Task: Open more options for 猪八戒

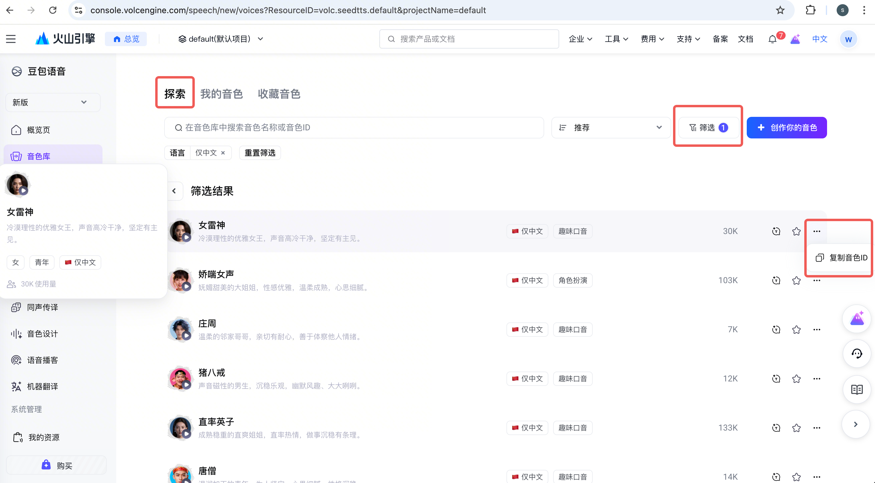Action: (817, 379)
